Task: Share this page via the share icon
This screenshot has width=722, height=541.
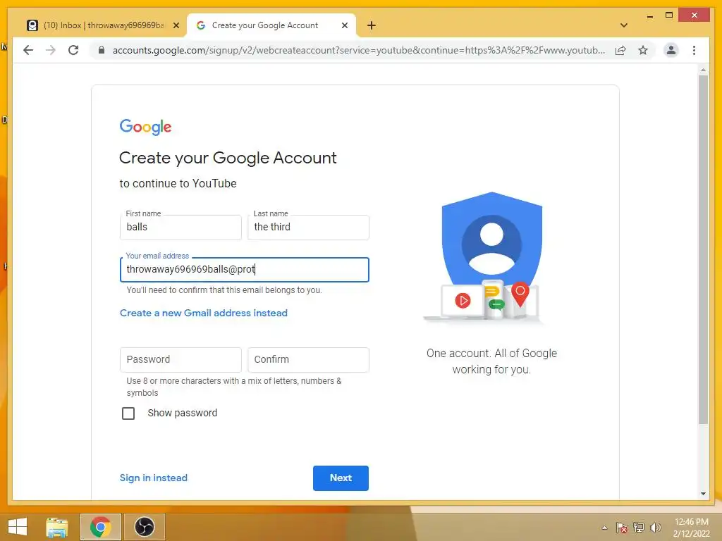Action: pyautogui.click(x=620, y=50)
